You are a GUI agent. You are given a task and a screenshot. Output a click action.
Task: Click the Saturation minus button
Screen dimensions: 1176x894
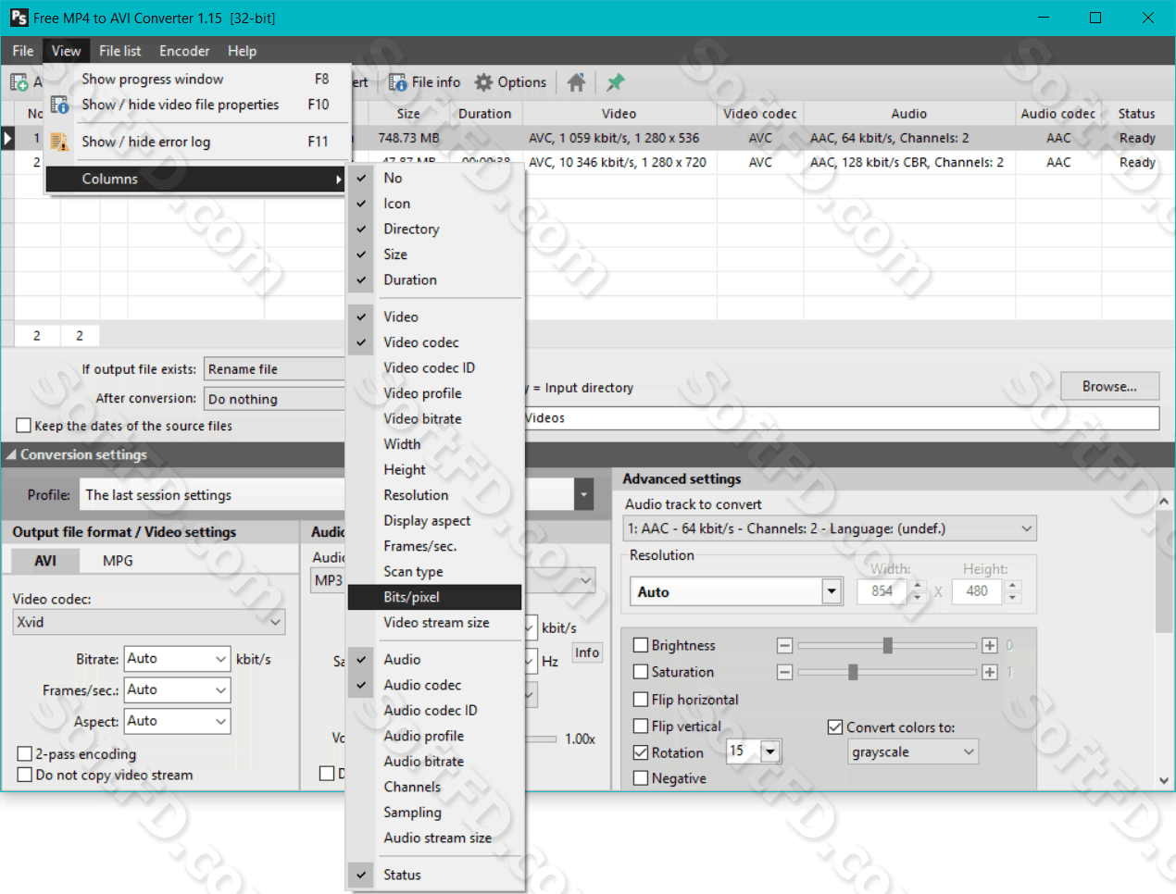(x=785, y=672)
